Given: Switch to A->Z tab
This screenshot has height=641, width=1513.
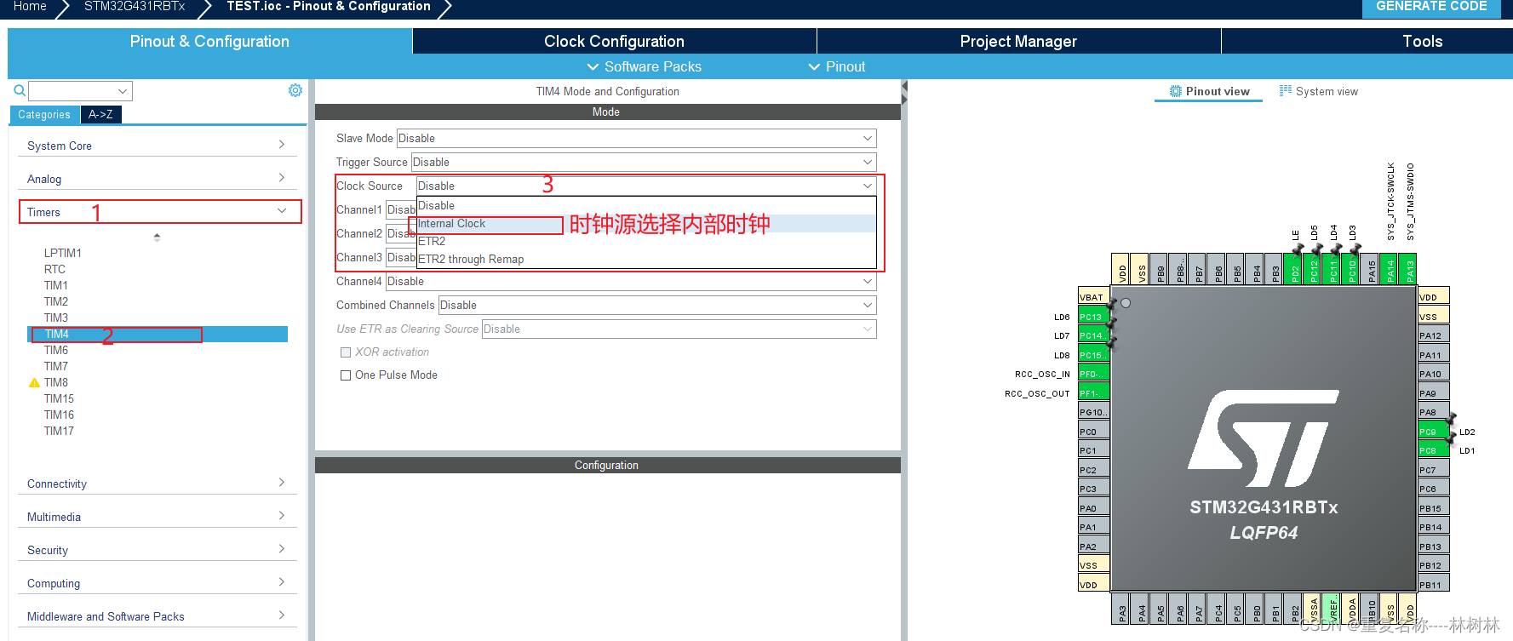Looking at the screenshot, I should click(100, 114).
